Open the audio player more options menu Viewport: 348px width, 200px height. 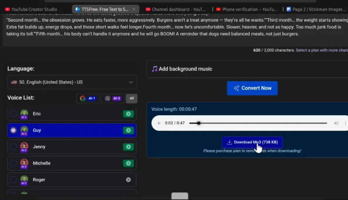pyautogui.click(x=345, y=123)
